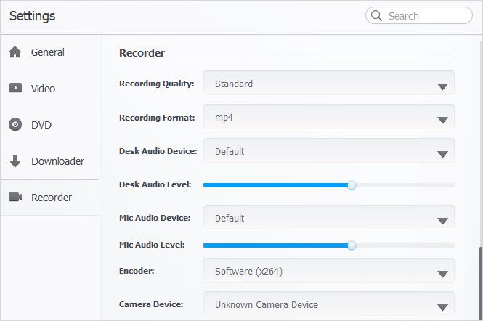Viewport: 483px width, 321px height.
Task: Choose a different Mic Audio Device
Action: (x=328, y=218)
